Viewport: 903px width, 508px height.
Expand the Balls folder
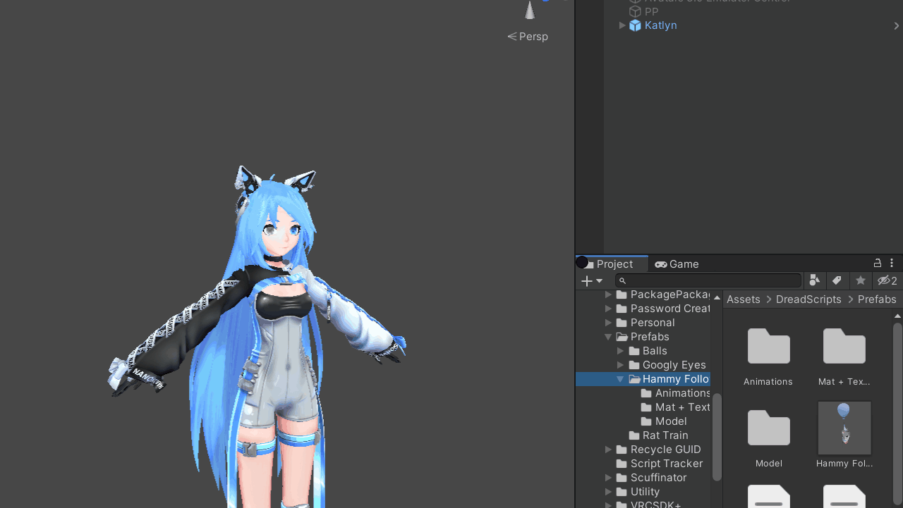(621, 351)
